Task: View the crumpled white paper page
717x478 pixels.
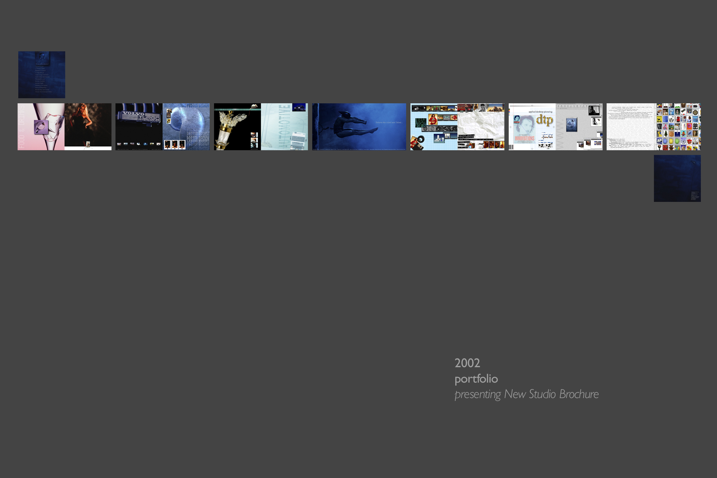Action: point(481,127)
